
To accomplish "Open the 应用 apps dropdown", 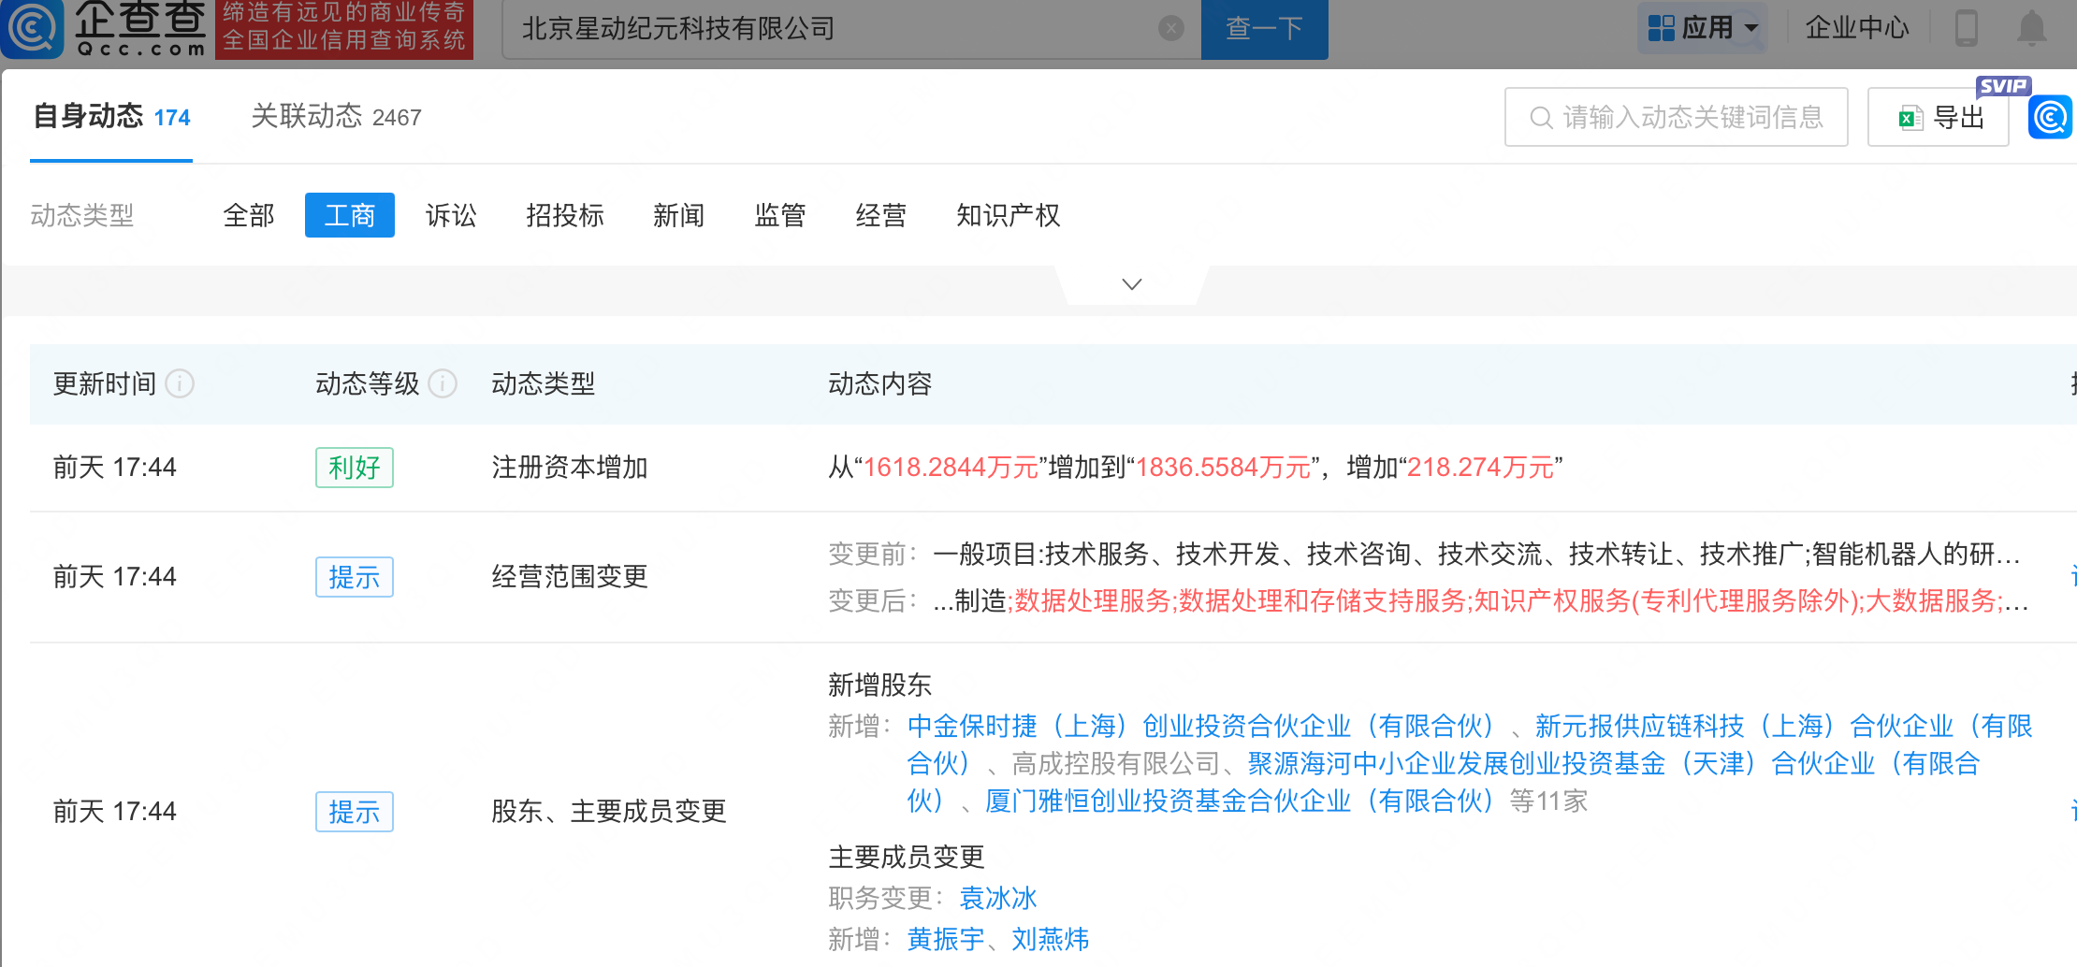I will (1703, 28).
